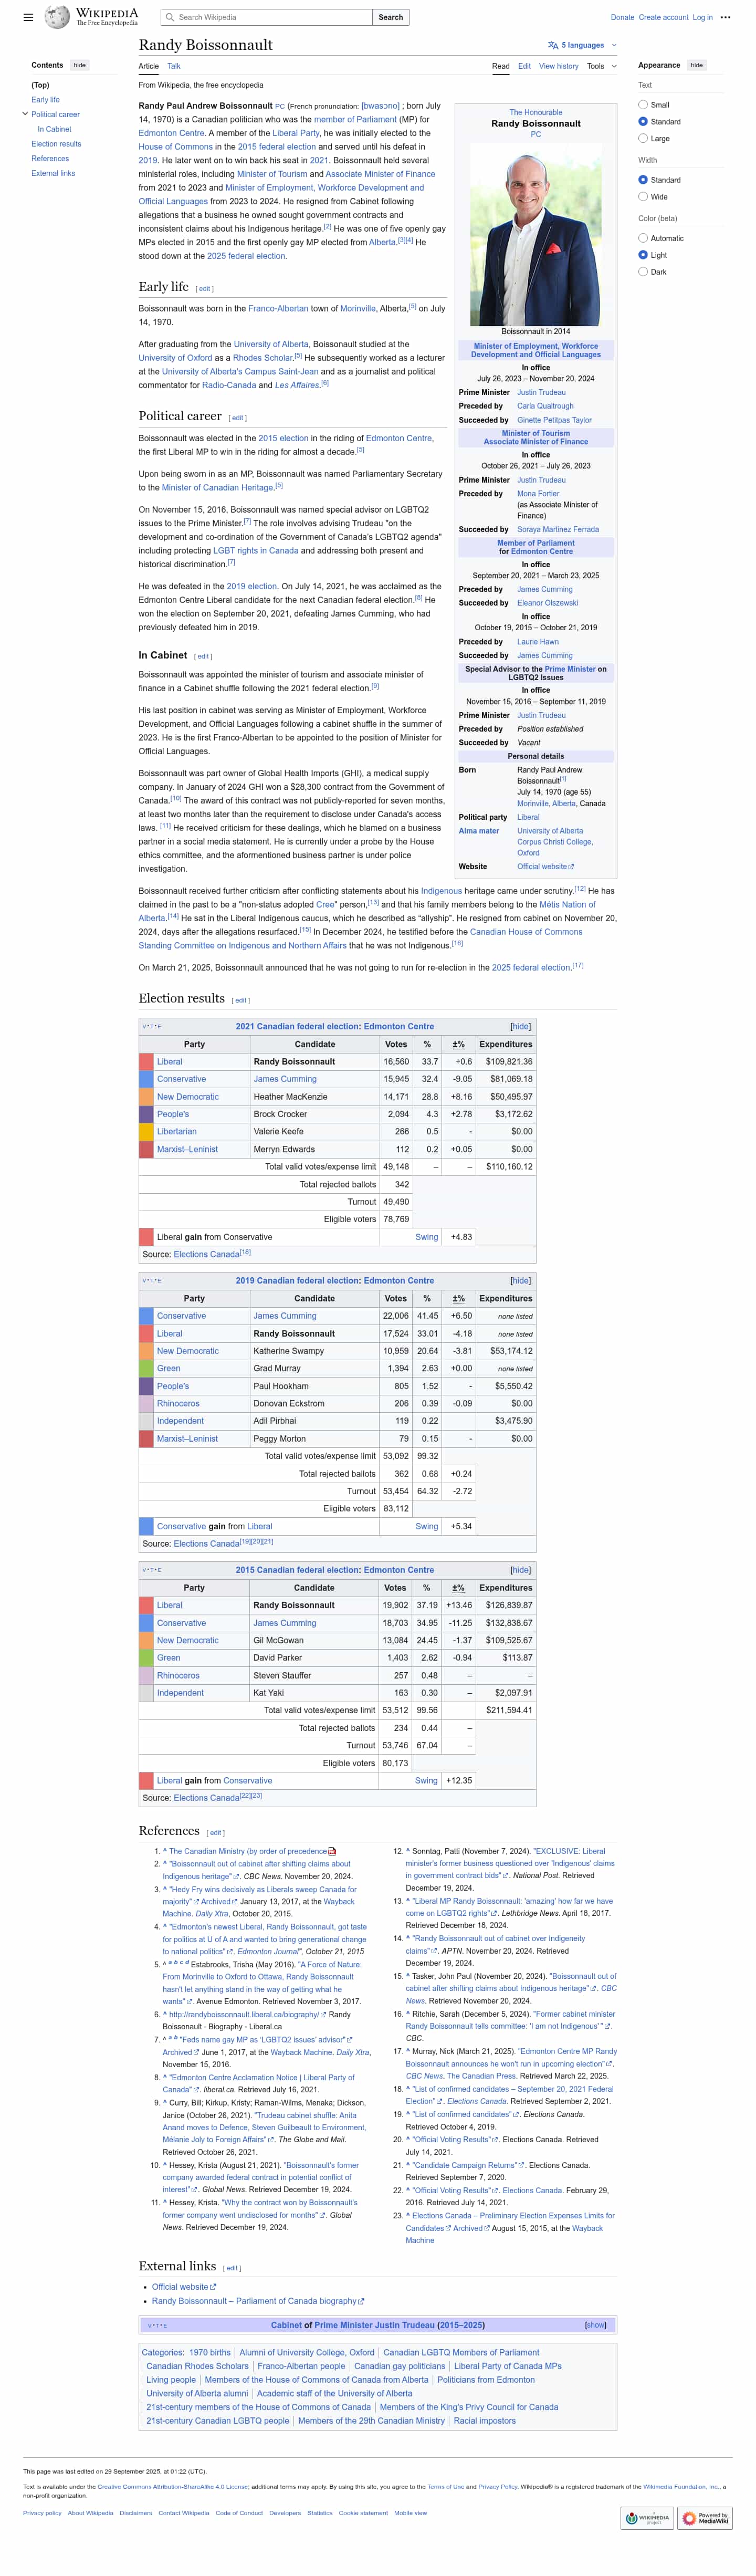Select the Standard text size option

(643, 122)
